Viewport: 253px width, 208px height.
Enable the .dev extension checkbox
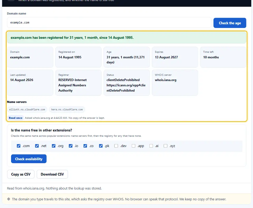(116, 146)
